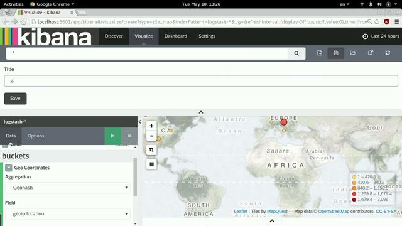Zoom out on the map with minus
402x226 pixels.
point(151,136)
